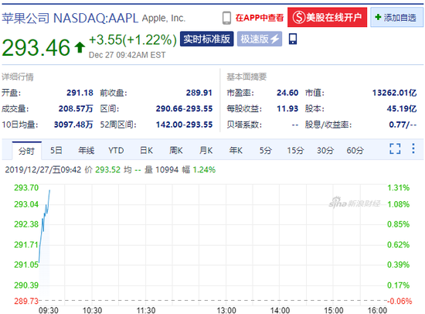
Task: Click chart info price 293.52
Action: click(108, 170)
